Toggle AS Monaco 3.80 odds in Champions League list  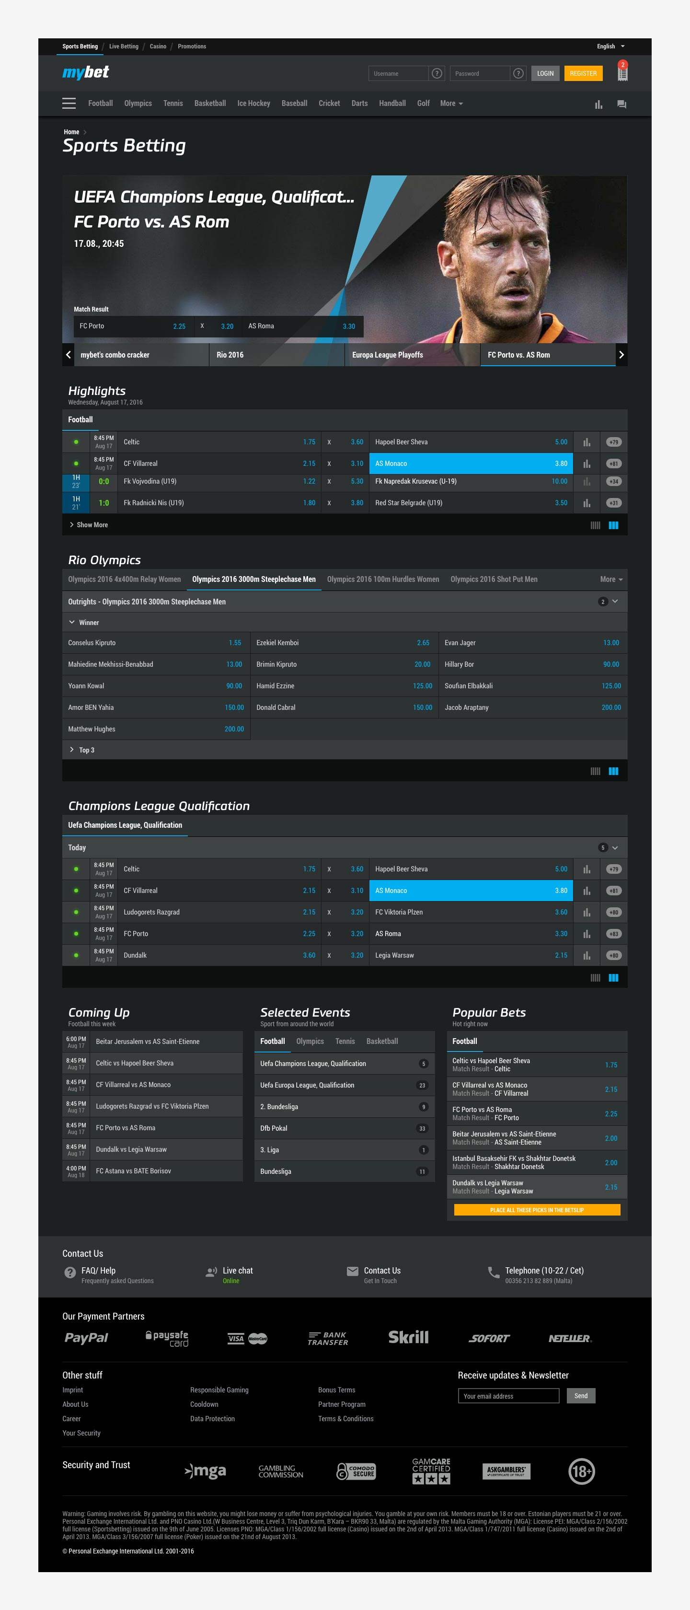[471, 891]
